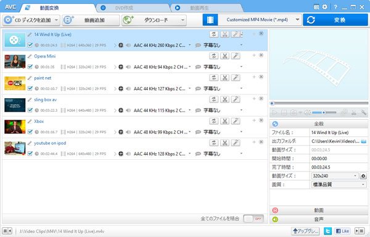Open settings gear in title bar

point(325,7)
